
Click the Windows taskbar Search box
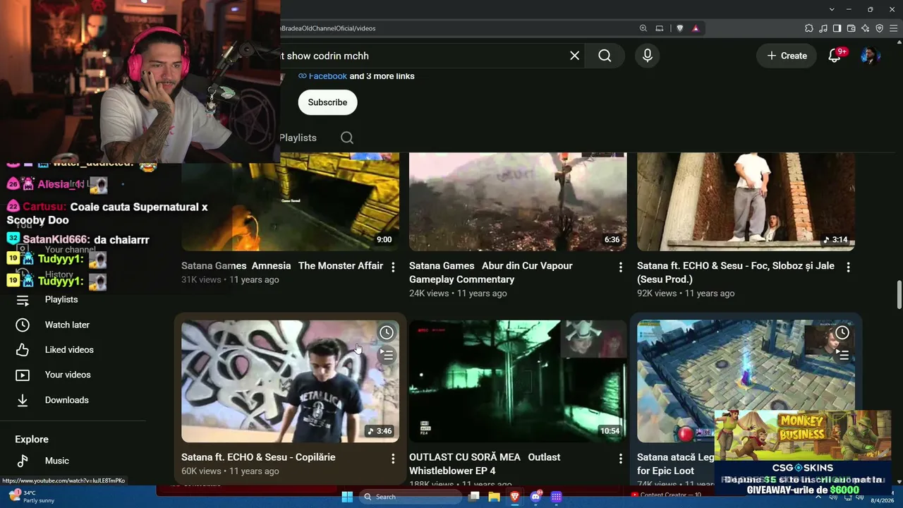coord(411,497)
